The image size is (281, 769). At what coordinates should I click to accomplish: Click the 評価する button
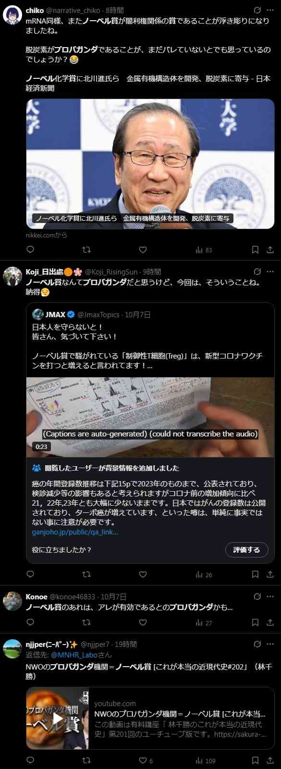tap(246, 550)
